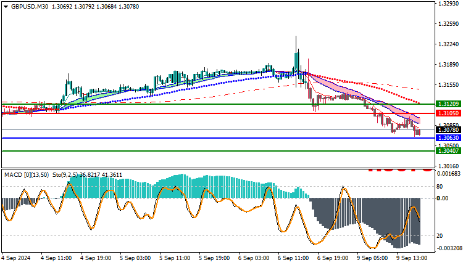Select the 9 Sep 05:00 time label

(x=372, y=258)
